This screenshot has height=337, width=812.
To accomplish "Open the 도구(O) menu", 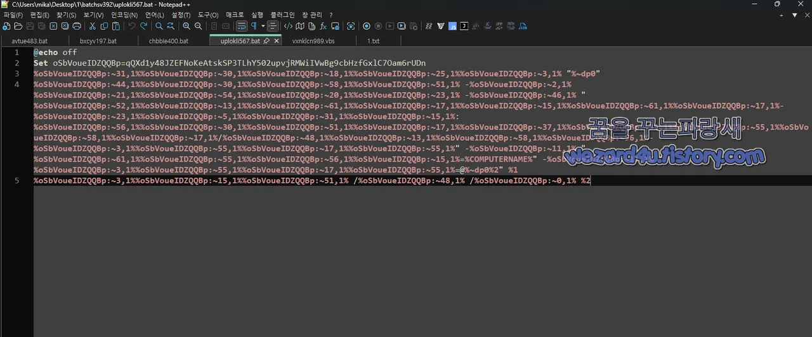I will 208,15.
